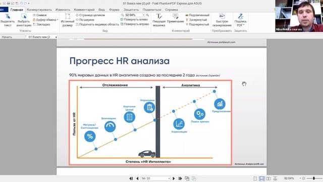Select the Пишущая машинка typewriter tool

pyautogui.click(x=159, y=20)
